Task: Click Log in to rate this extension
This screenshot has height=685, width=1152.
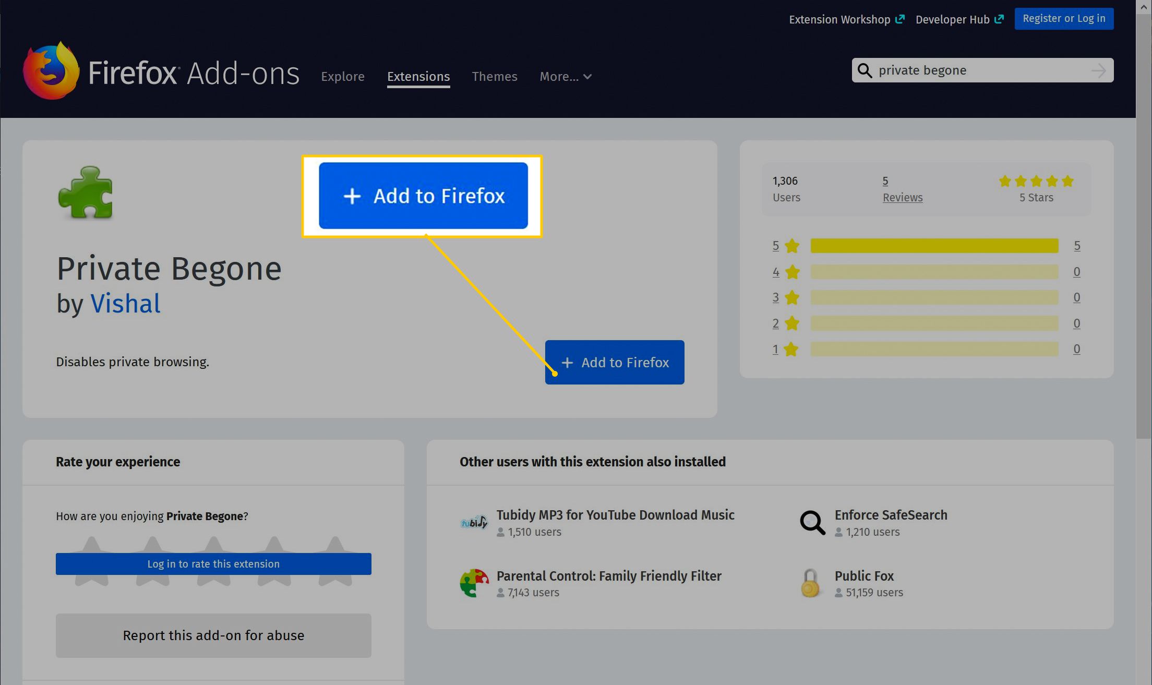Action: pyautogui.click(x=213, y=563)
